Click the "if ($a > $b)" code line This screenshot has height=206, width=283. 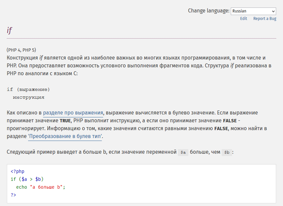pyautogui.click(x=27, y=179)
